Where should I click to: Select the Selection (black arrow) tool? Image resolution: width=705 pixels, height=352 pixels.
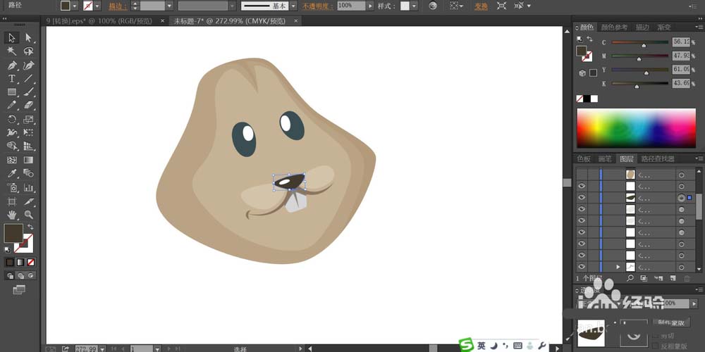click(x=12, y=38)
